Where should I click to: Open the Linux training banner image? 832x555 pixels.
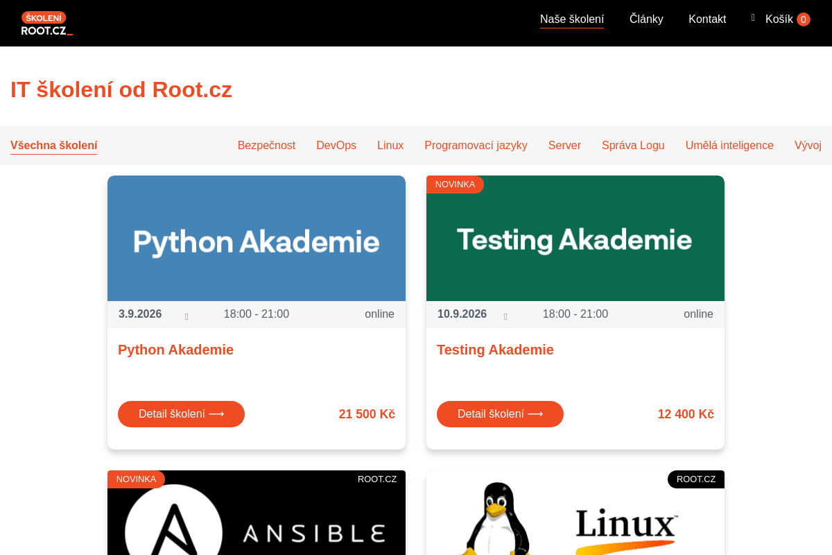coord(575,513)
